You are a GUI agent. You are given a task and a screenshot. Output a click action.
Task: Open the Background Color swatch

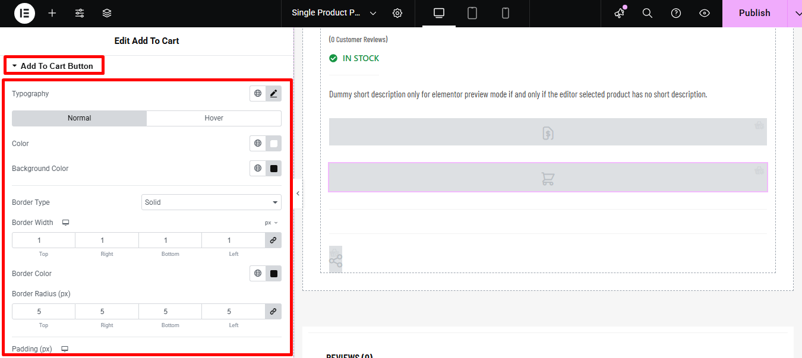(x=273, y=169)
